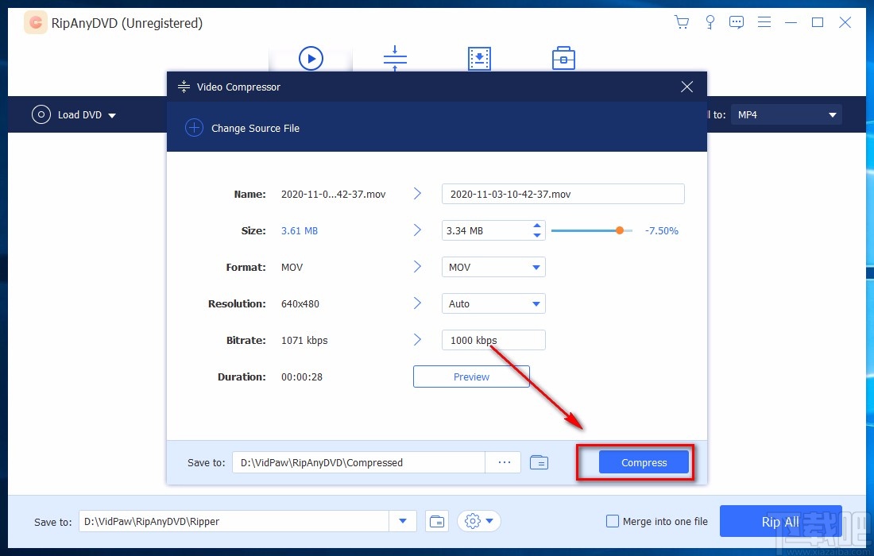Minimize the RipAnyDVD window

[791, 22]
